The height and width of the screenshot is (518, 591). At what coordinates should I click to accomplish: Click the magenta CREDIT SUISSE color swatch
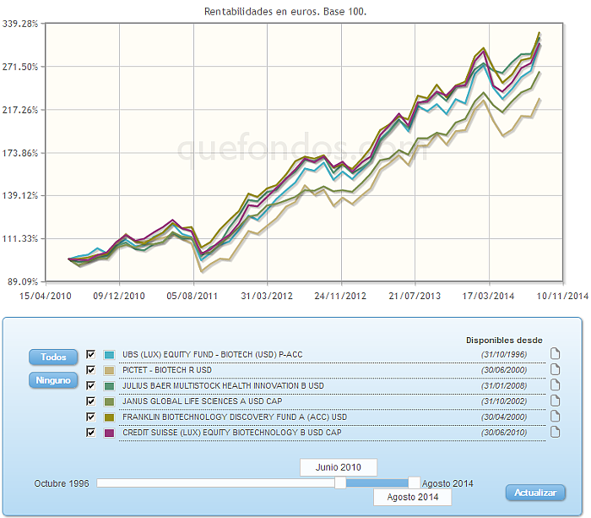click(x=109, y=433)
